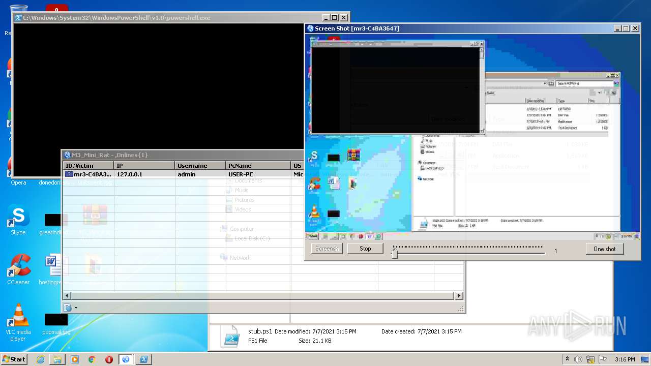Select the popmail.jpg file on desktop

pos(56,324)
